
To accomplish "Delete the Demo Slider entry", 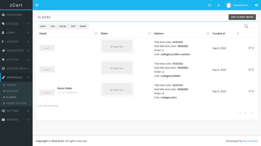I will point(253,91).
